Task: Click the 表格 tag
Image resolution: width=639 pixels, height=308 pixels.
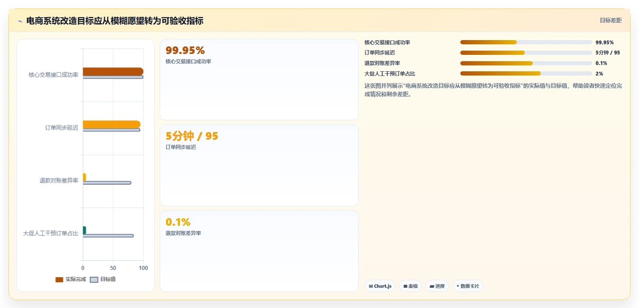Action: click(x=410, y=286)
